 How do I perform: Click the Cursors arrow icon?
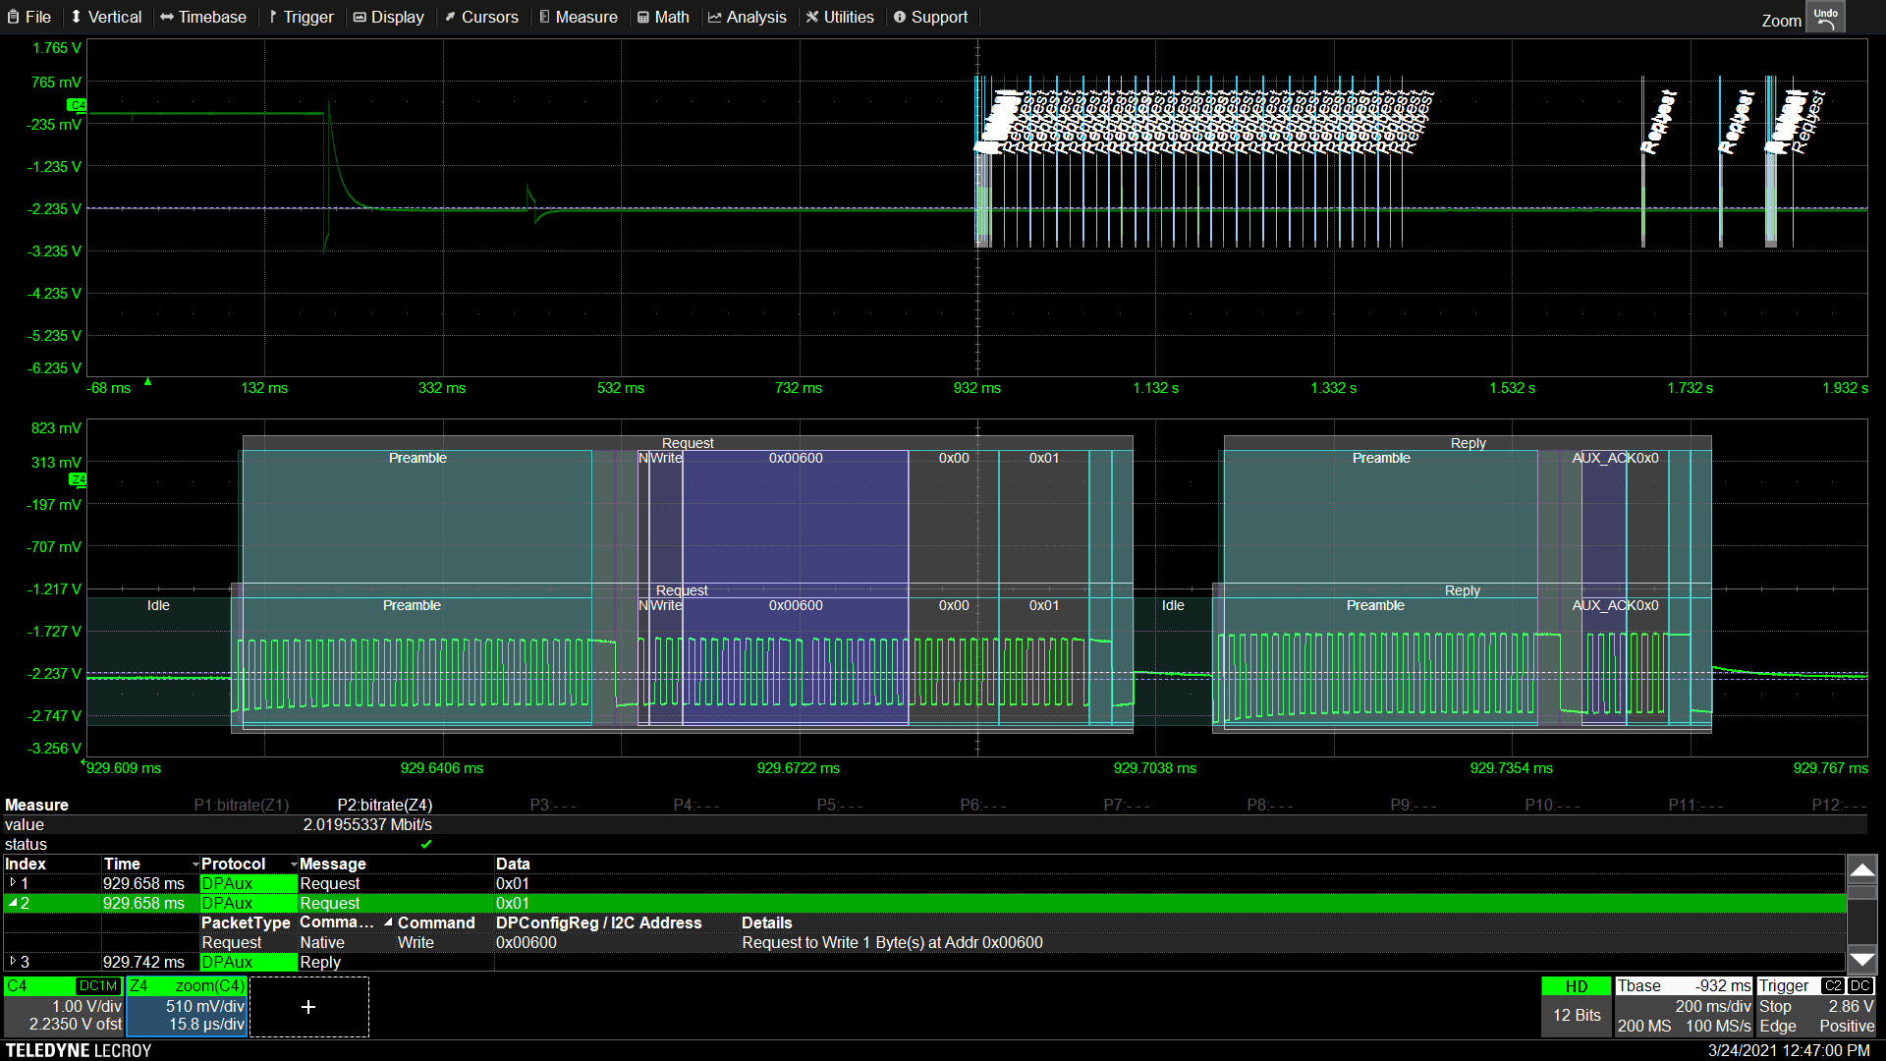(x=450, y=17)
